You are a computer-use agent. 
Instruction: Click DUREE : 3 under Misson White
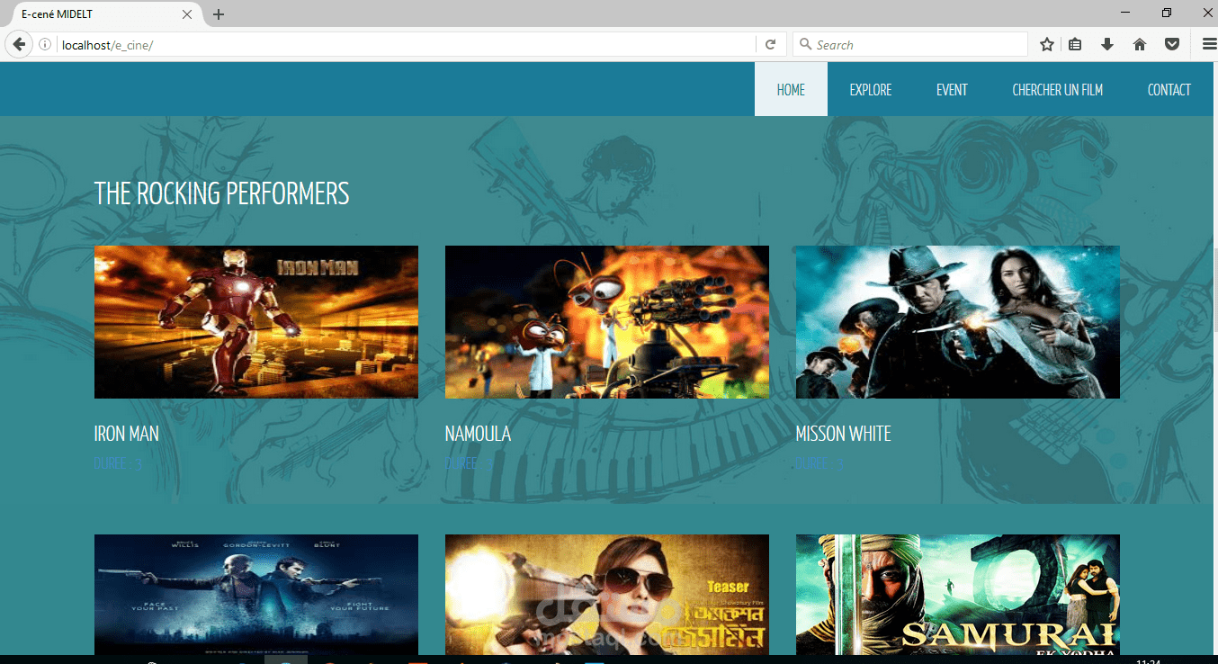819,464
